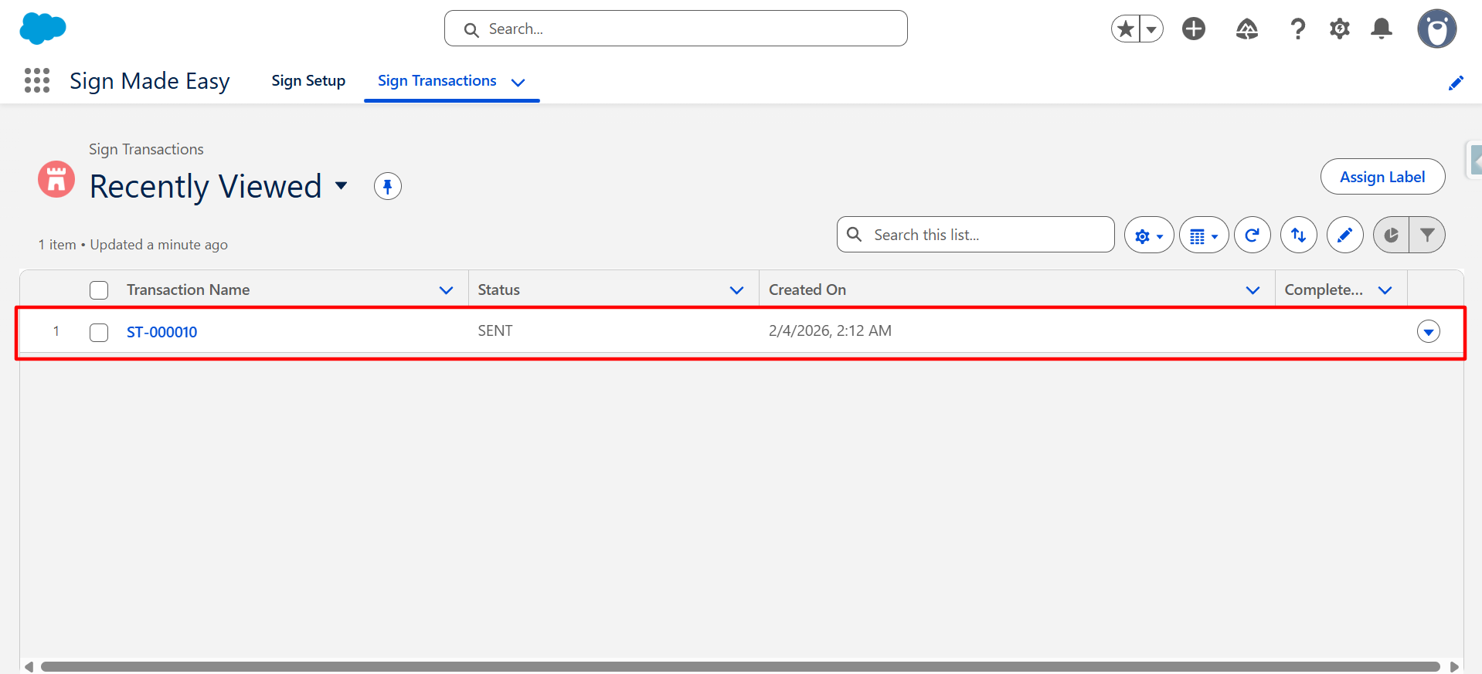Open notifications bell
The width and height of the screenshot is (1482, 674).
pos(1381,29)
